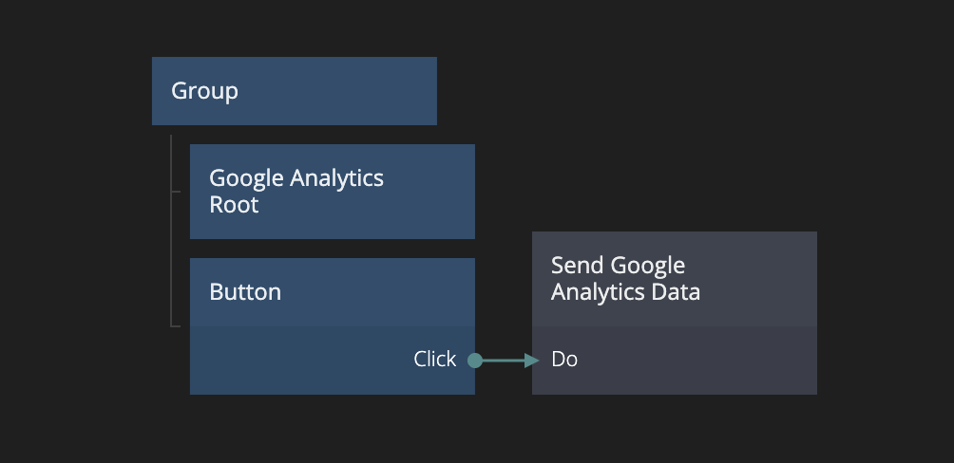This screenshot has height=463, width=954.
Task: Click the Click output label
Action: point(434,360)
